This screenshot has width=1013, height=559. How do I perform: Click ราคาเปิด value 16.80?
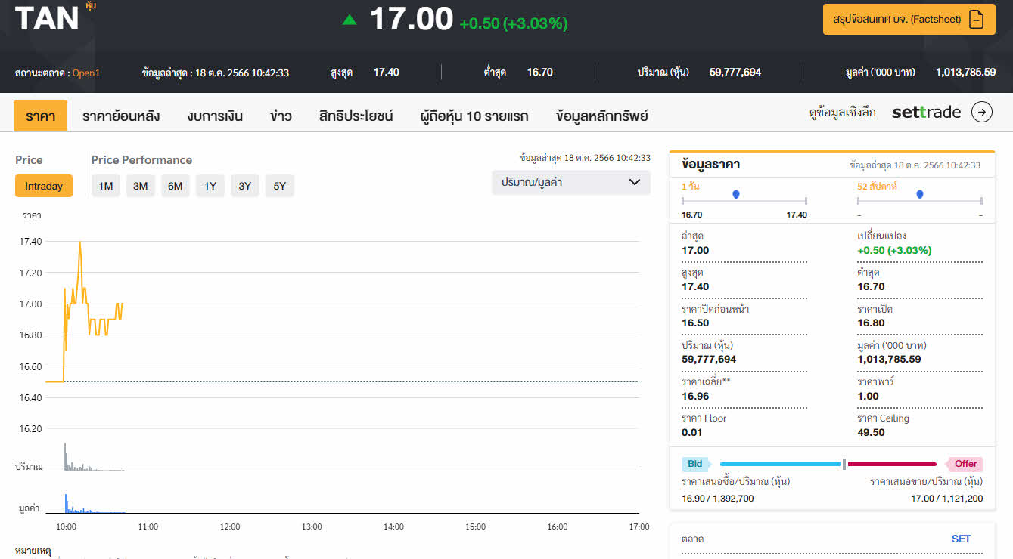(x=871, y=323)
